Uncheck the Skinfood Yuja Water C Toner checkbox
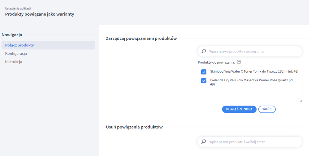This screenshot has height=156, width=309. coord(204,72)
